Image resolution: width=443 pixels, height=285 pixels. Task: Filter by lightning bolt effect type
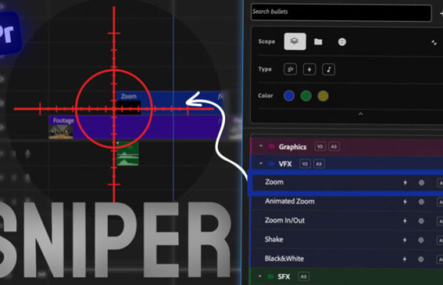click(309, 69)
